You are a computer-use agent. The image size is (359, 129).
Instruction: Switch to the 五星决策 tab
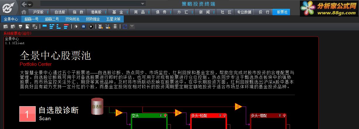(113, 19)
